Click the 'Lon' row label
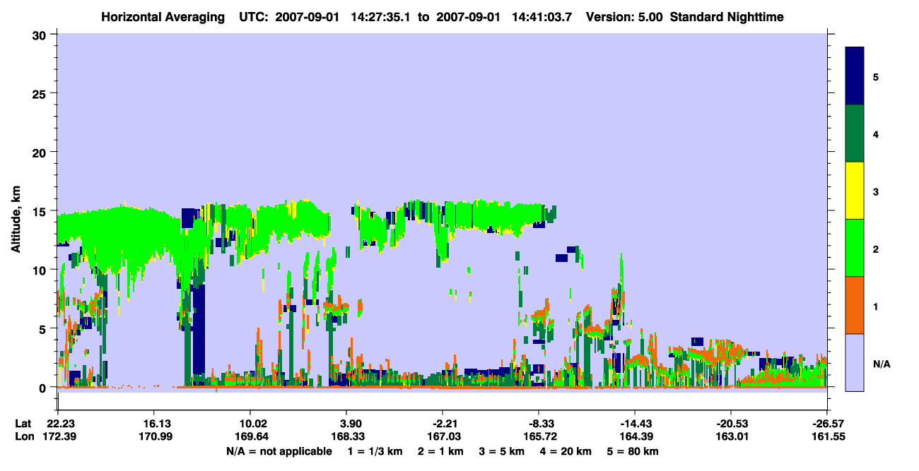 (x=23, y=436)
